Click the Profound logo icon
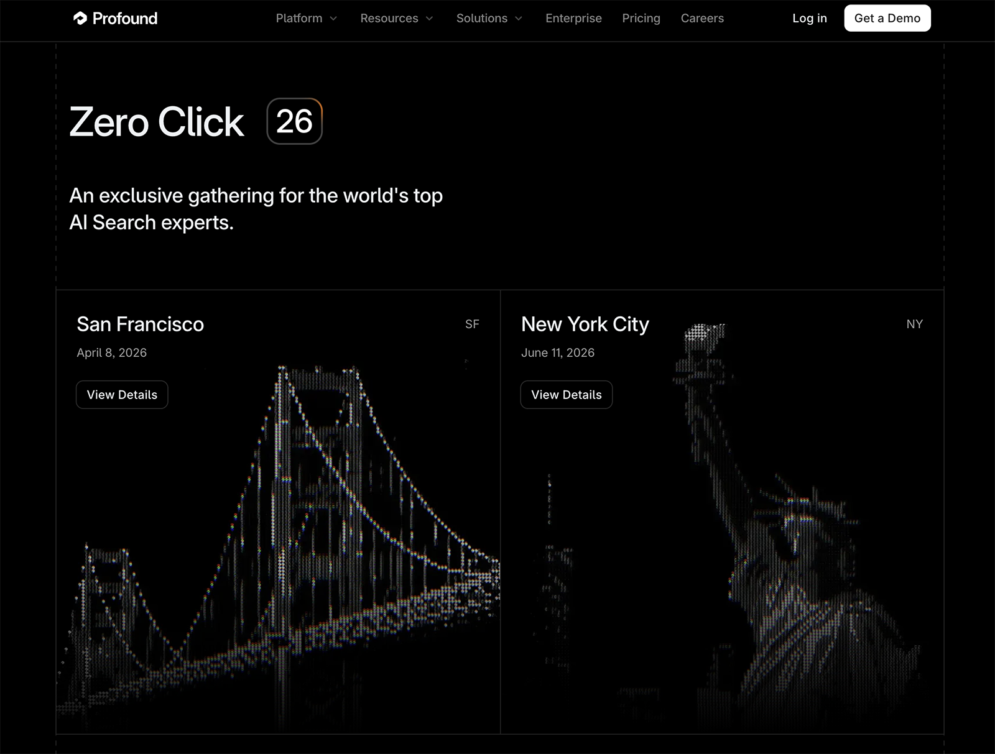 pyautogui.click(x=80, y=19)
